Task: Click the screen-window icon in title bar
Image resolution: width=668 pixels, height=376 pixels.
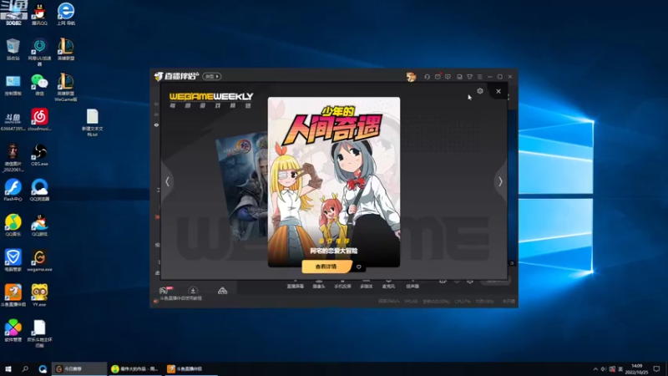Action: click(459, 77)
